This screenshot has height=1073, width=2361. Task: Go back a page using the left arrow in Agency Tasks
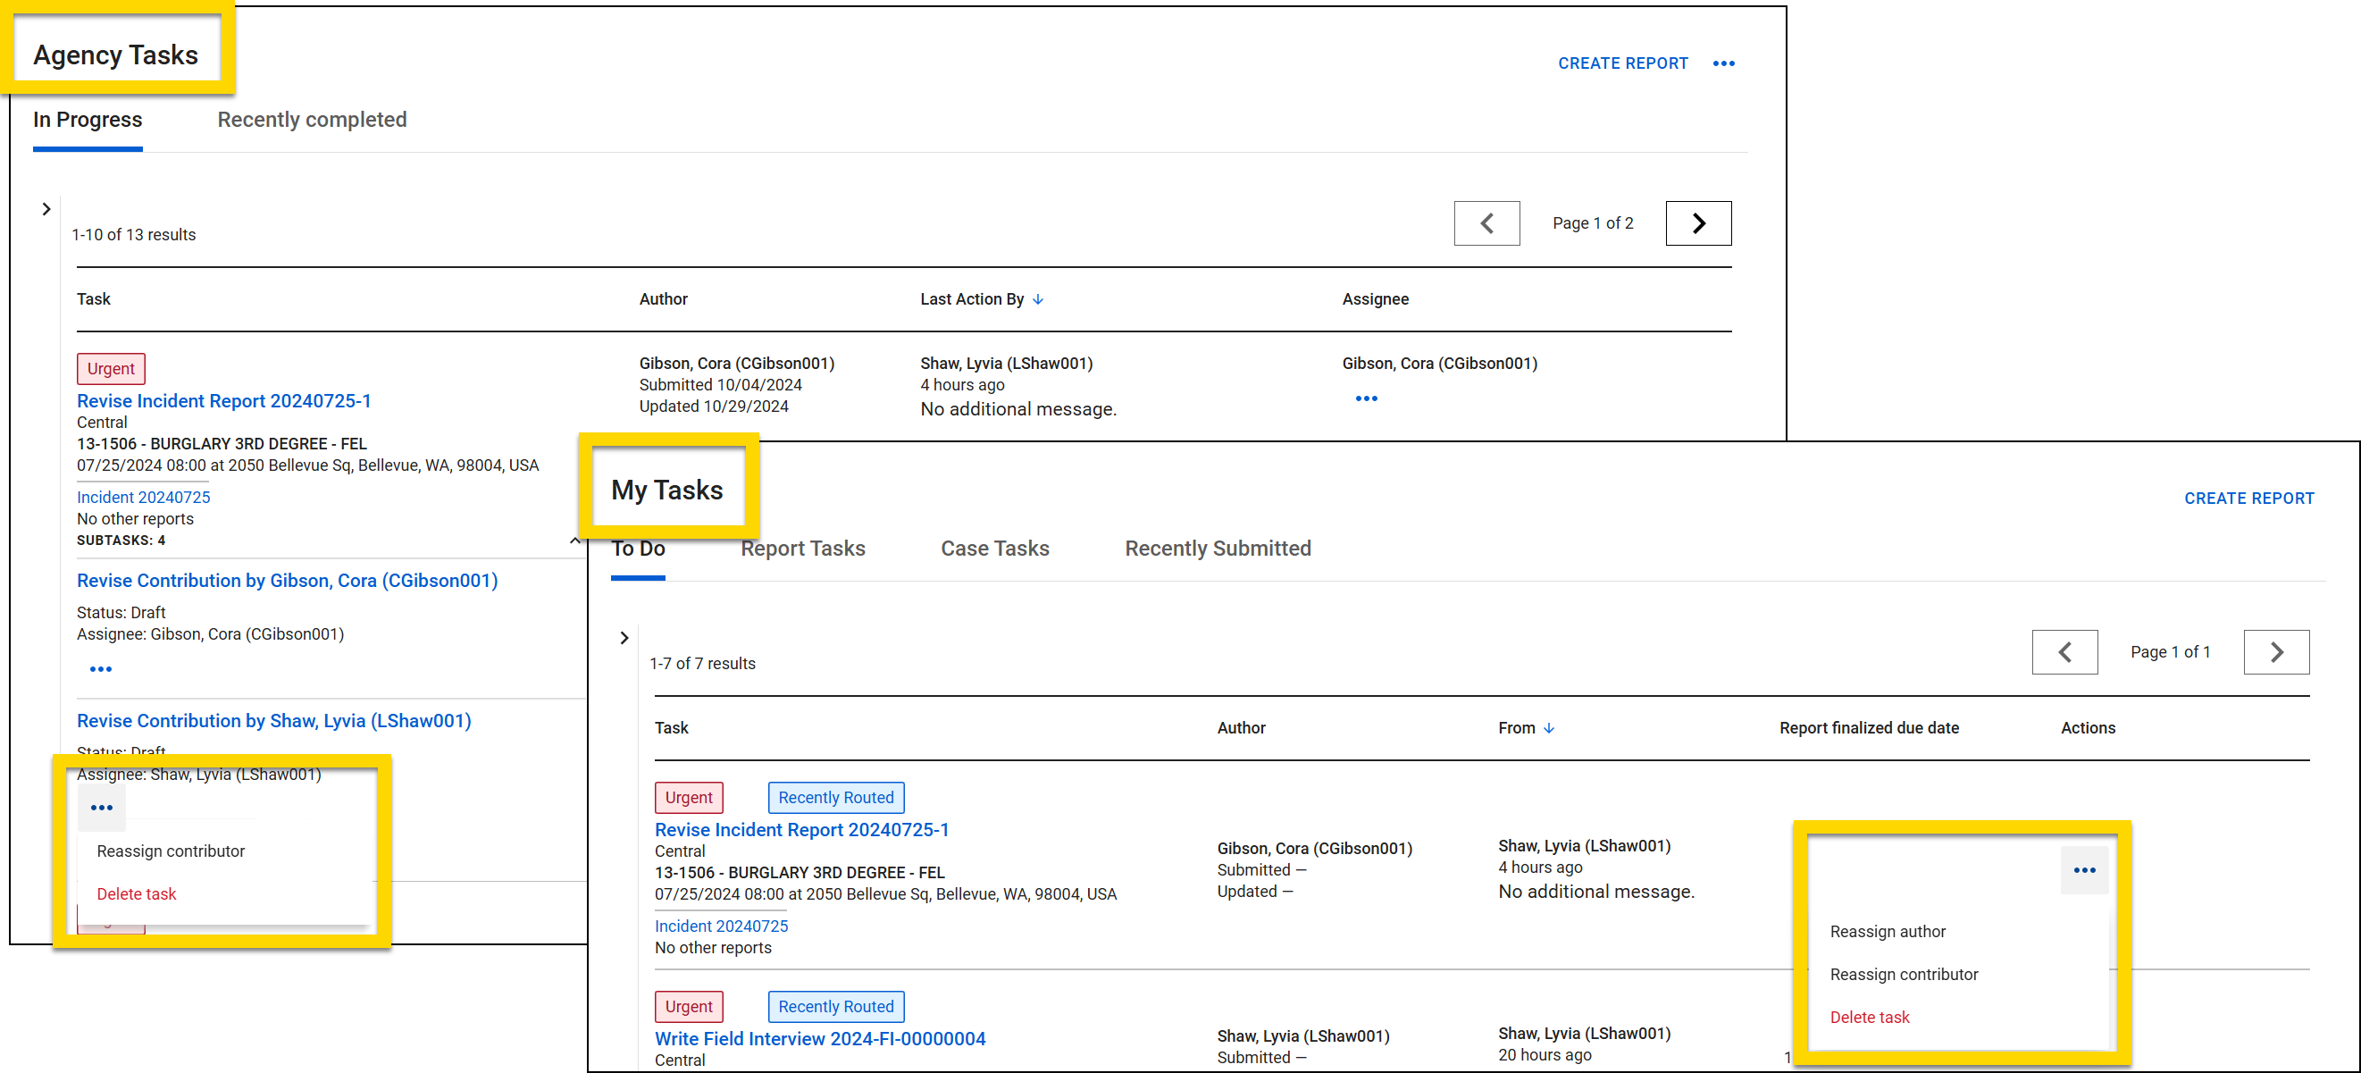(x=1486, y=222)
